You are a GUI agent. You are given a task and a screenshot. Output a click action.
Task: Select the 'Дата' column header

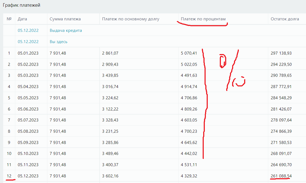pos(22,19)
